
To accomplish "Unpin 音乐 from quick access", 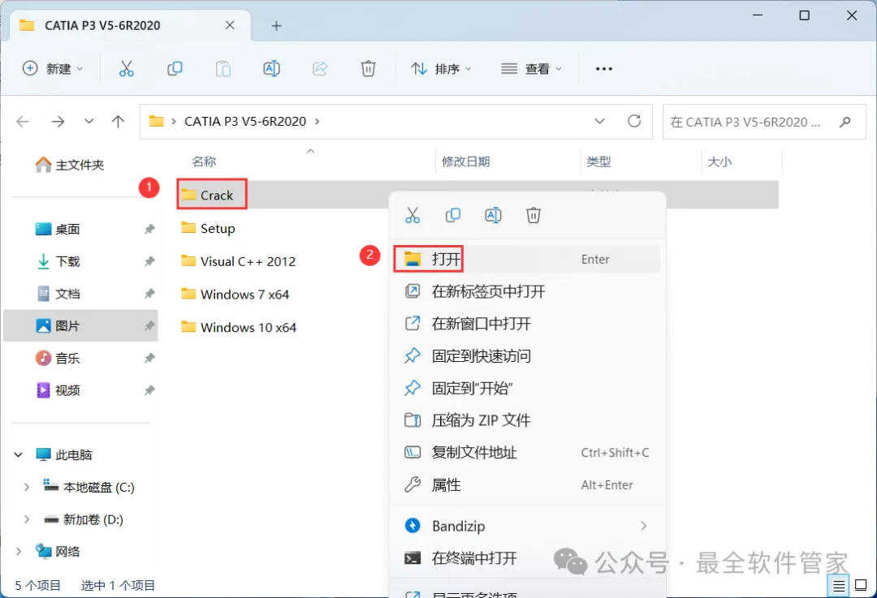I will point(149,359).
